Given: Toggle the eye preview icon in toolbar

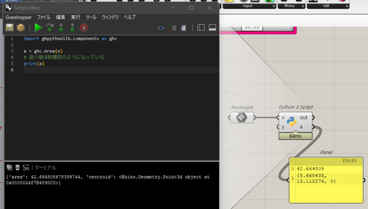Looking at the screenshot, I should click(161, 28).
